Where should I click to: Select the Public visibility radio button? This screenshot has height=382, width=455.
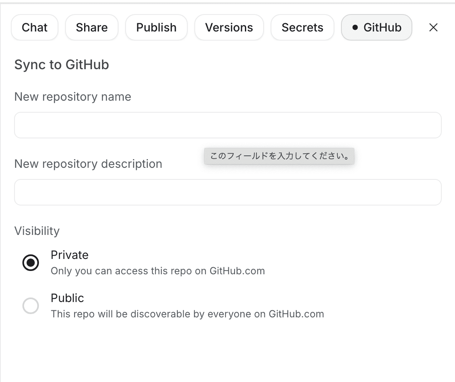click(x=31, y=305)
